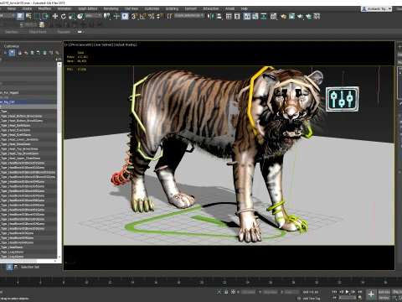Toggle Spinner Snap
Screen dimensions: 402x302
159,16
